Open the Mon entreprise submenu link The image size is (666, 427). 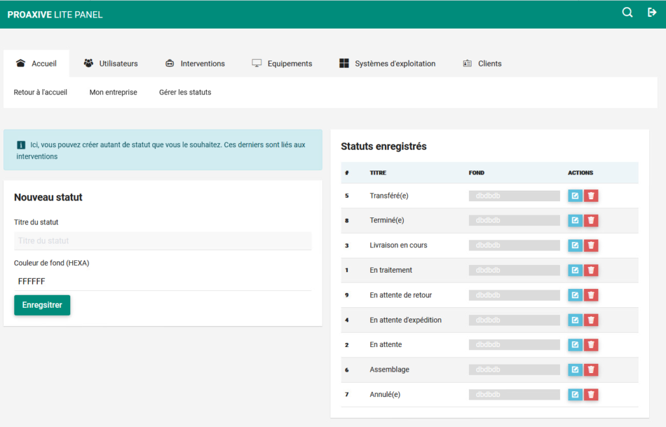[x=113, y=92]
